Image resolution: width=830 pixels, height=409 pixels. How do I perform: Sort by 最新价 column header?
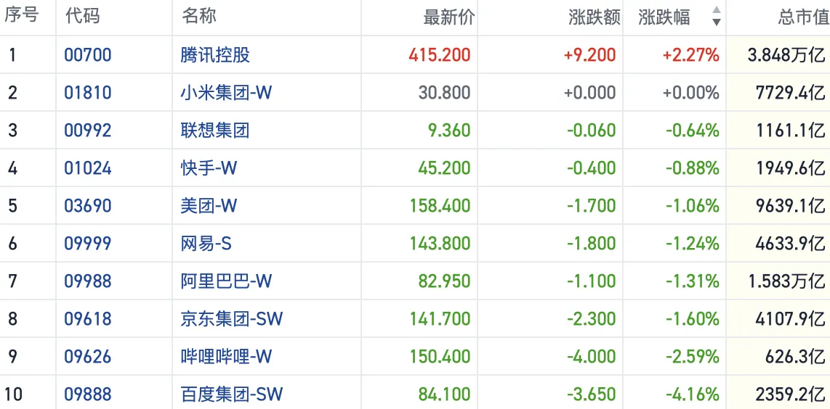pos(448,17)
